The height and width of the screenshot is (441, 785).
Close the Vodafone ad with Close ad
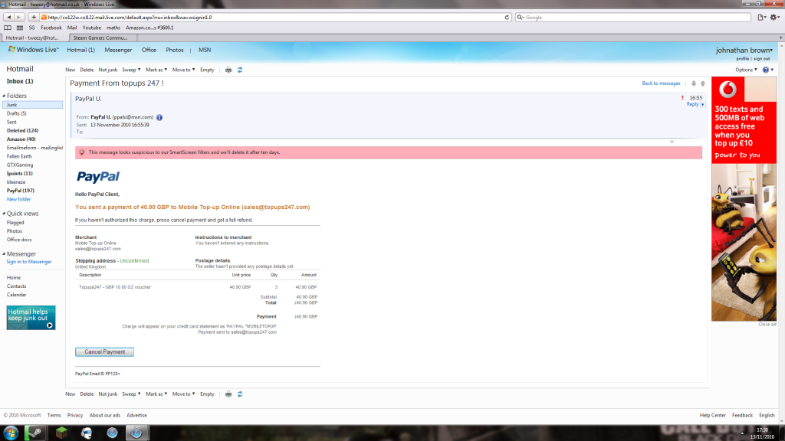point(767,325)
